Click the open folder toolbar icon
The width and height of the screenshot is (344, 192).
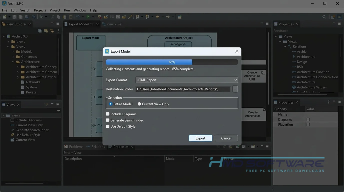tap(106, 17)
